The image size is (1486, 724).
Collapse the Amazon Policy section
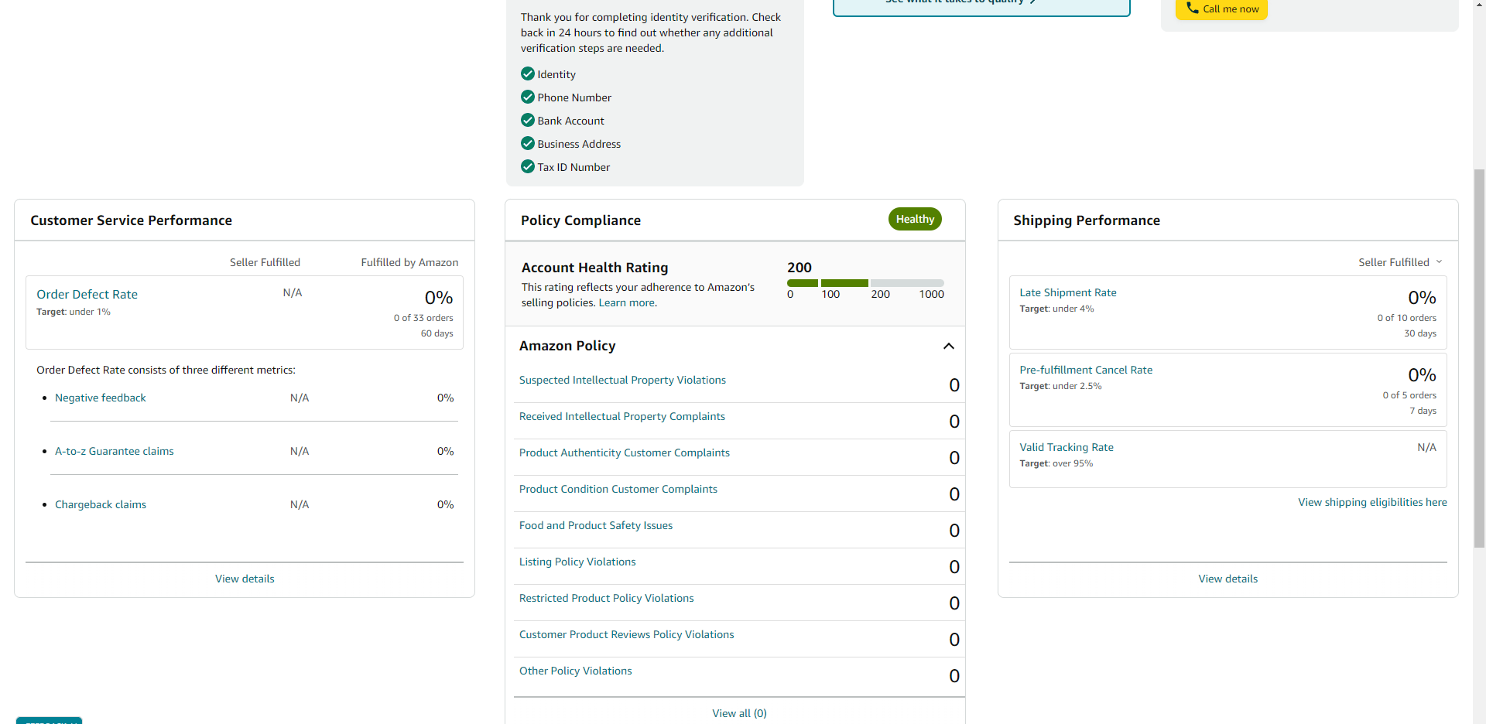[949, 346]
